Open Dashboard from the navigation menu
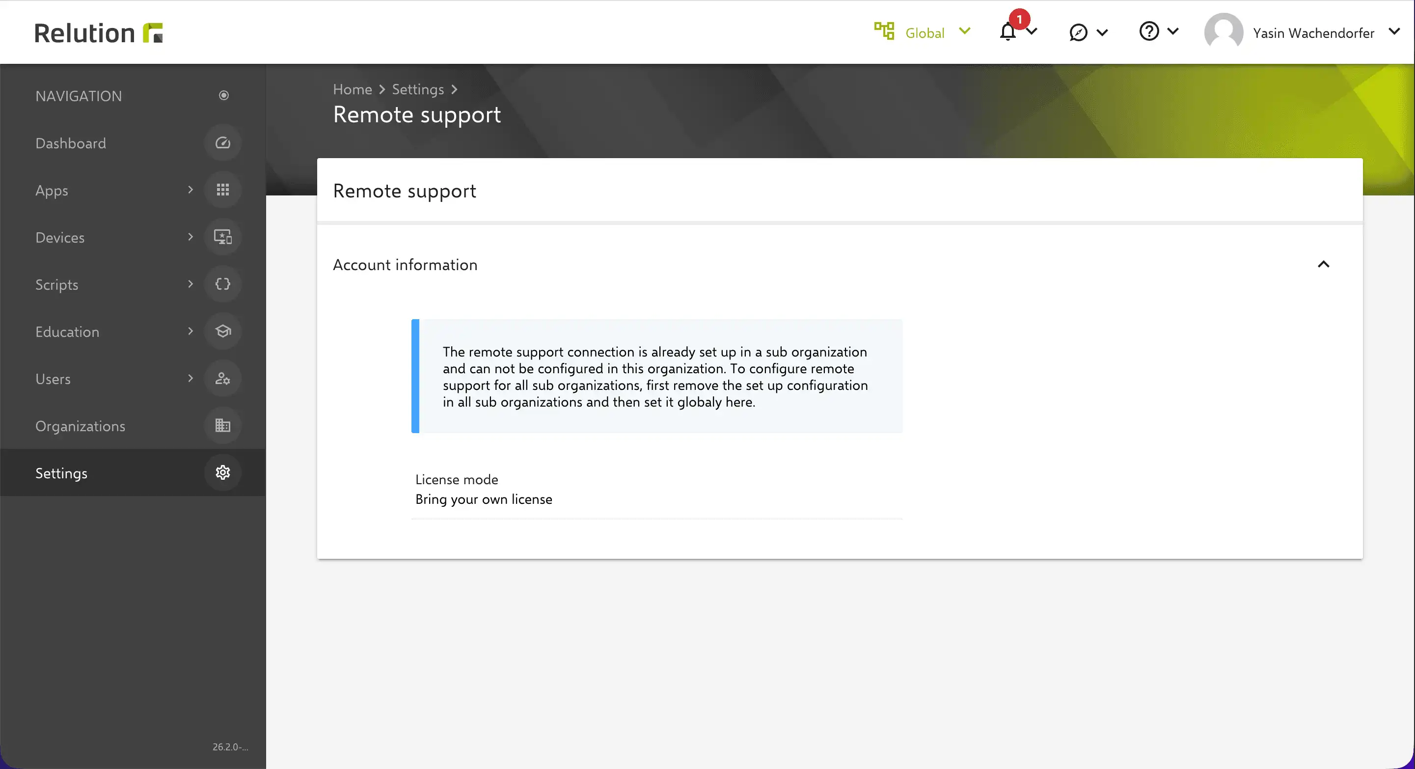The width and height of the screenshot is (1415, 769). pos(70,143)
